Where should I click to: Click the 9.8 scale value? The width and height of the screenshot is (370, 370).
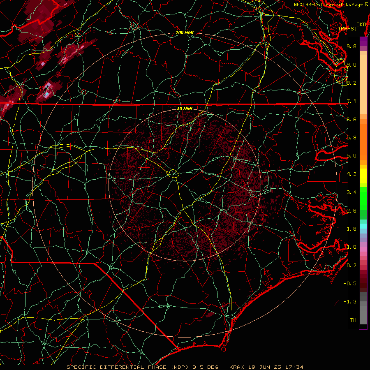click(351, 46)
